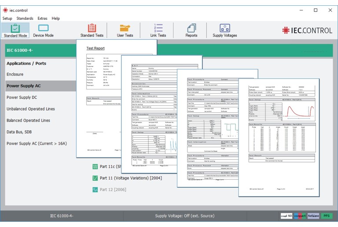The image size is (338, 227).
Task: Open the Help menu
Action: [x=55, y=19]
